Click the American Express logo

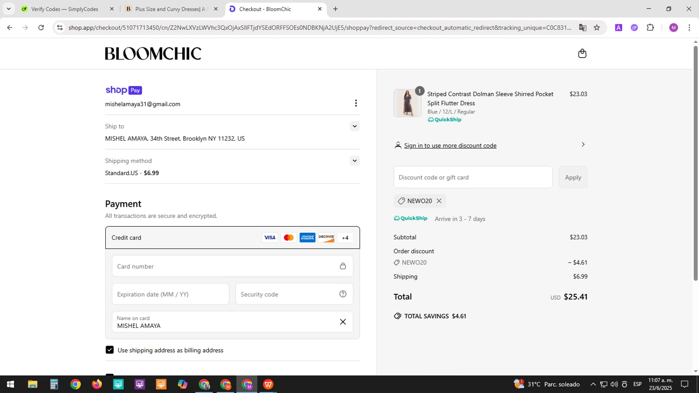[x=308, y=237]
